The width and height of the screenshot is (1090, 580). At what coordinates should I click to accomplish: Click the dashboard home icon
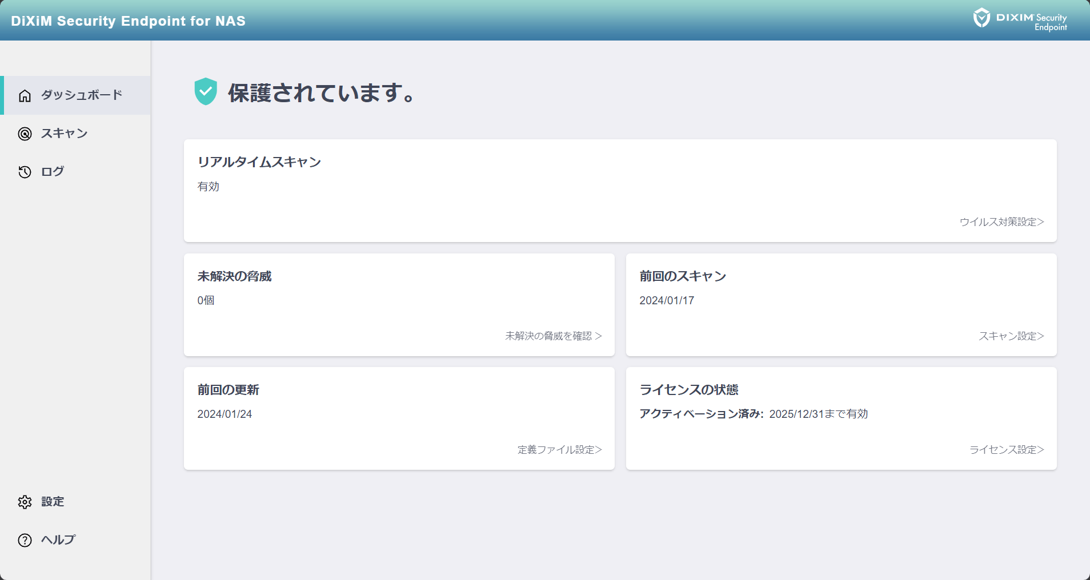25,95
